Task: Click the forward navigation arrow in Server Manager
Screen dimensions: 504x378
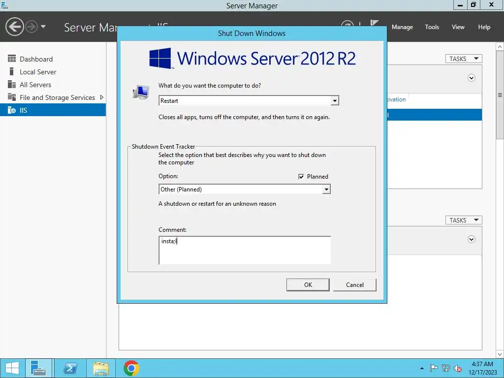Action: click(x=31, y=27)
